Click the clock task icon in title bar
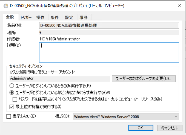The height and width of the screenshot is (135, 186). (6, 6)
